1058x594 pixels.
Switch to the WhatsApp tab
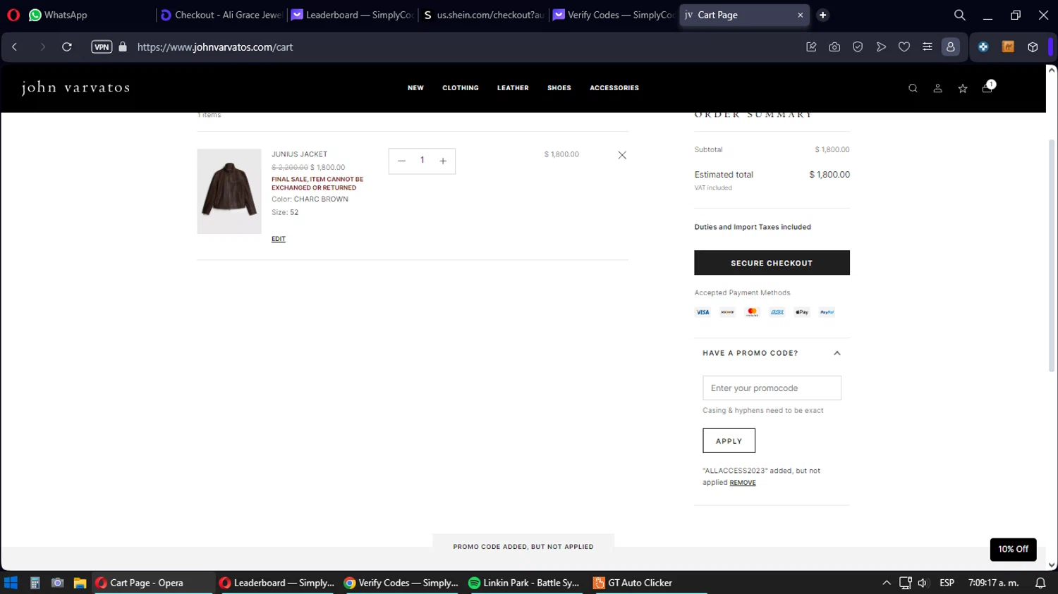click(58, 15)
